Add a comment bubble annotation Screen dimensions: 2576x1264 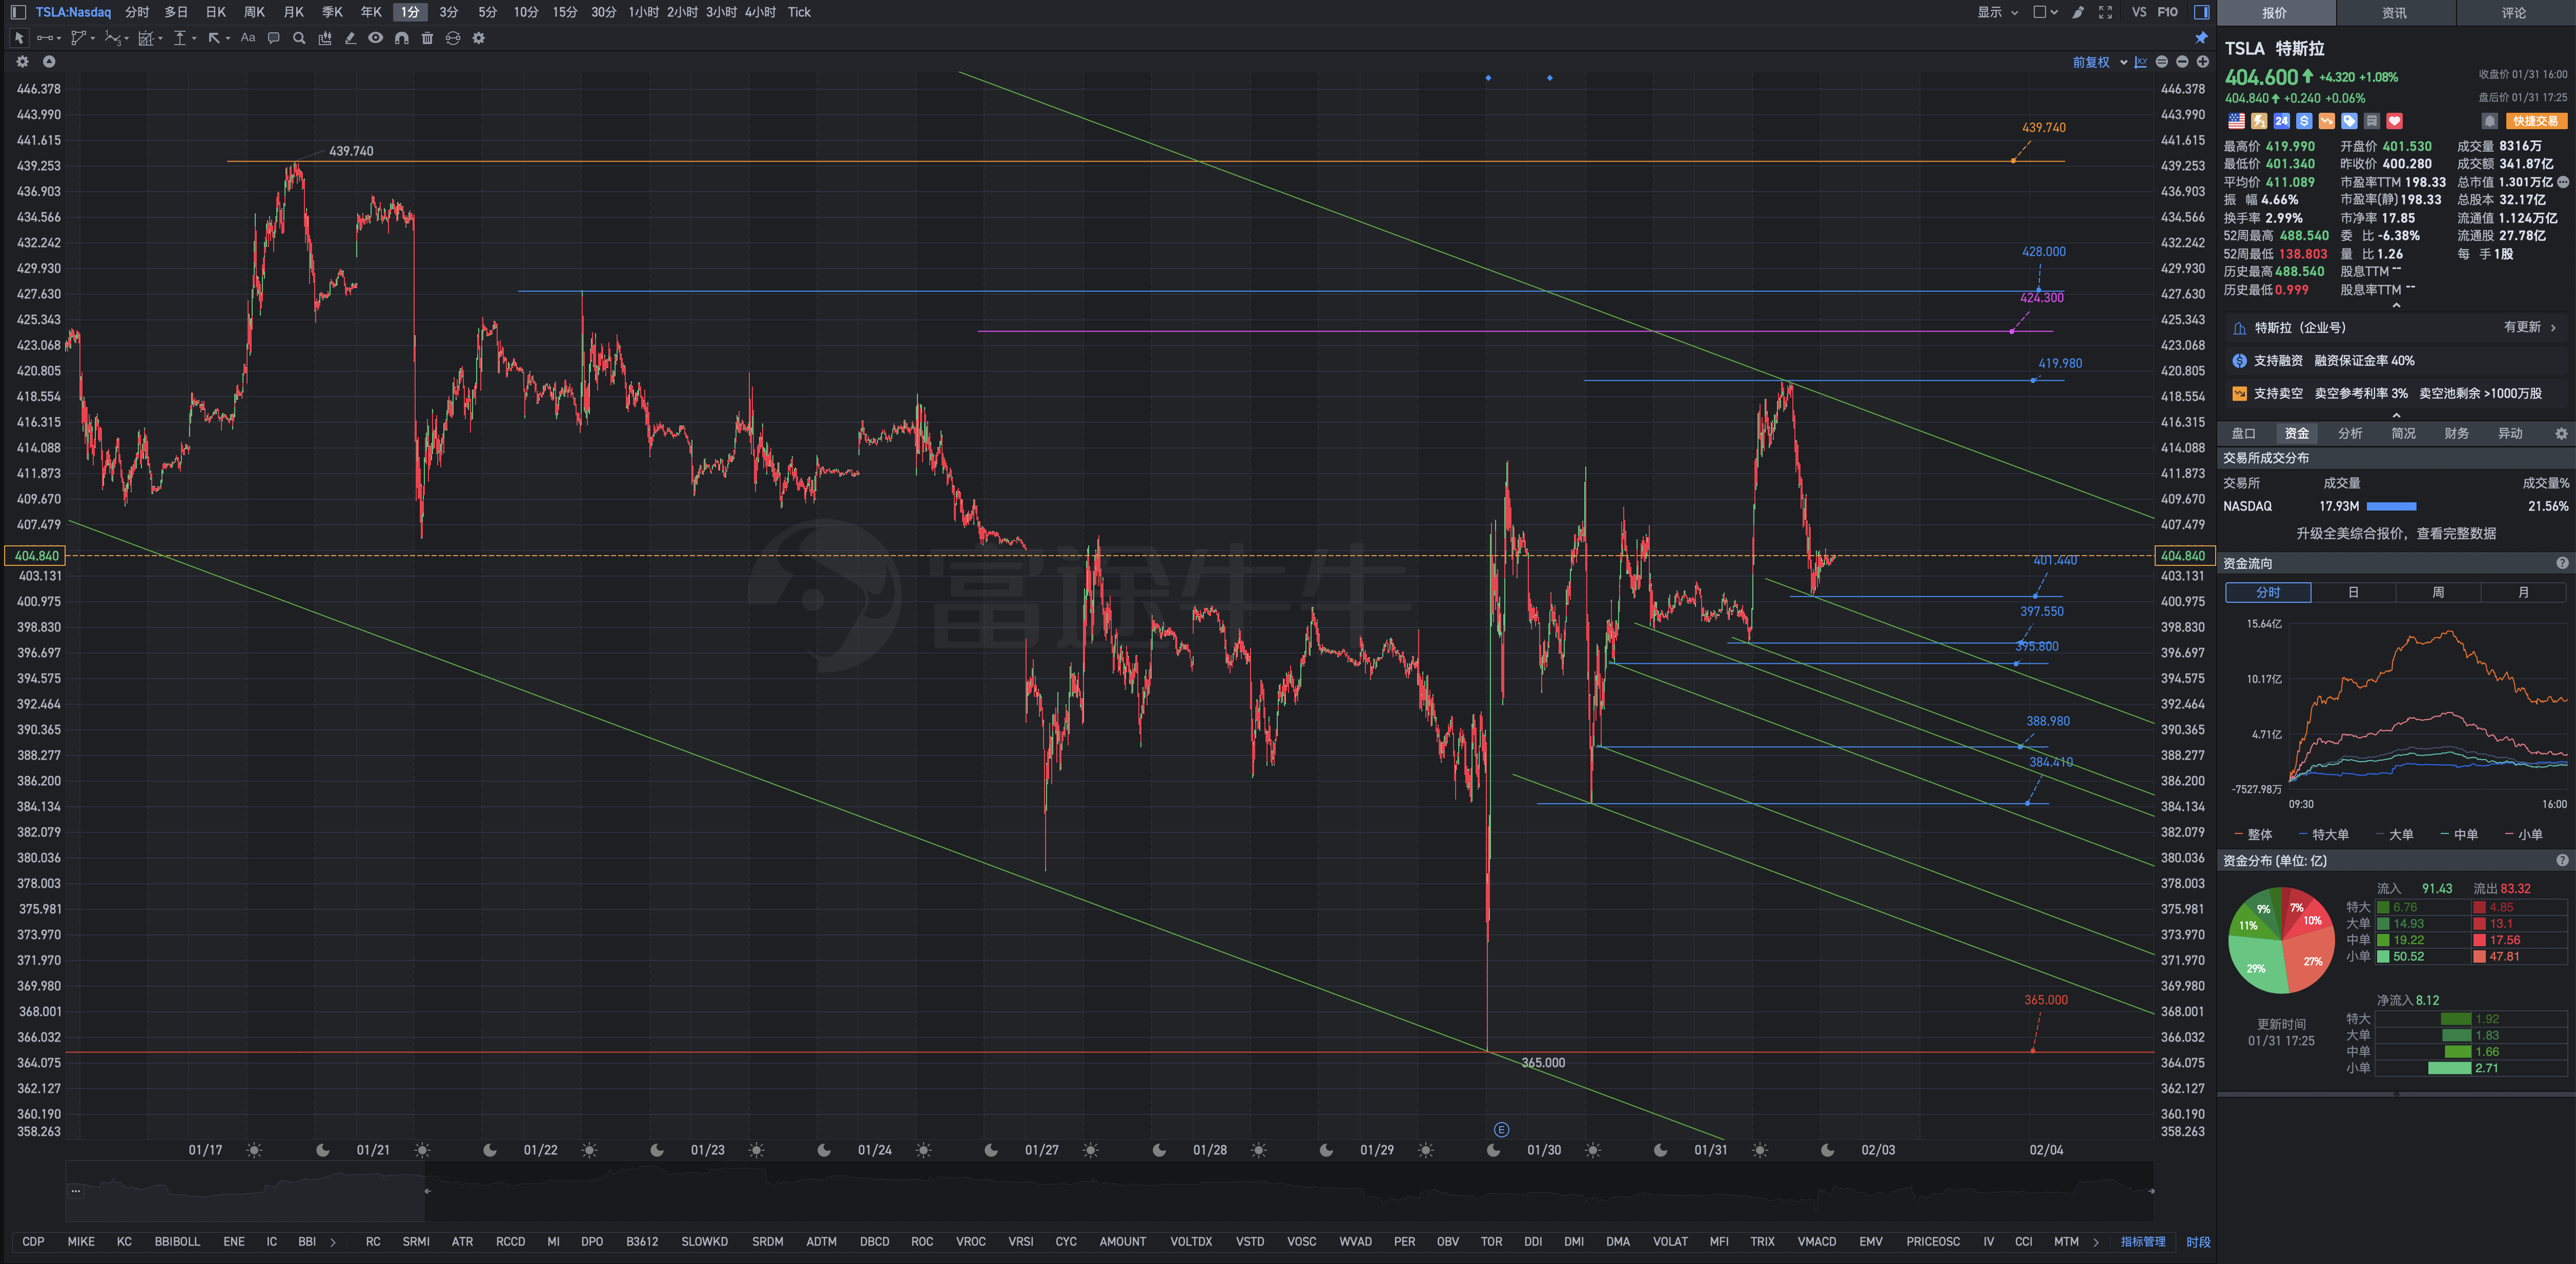[x=273, y=38]
